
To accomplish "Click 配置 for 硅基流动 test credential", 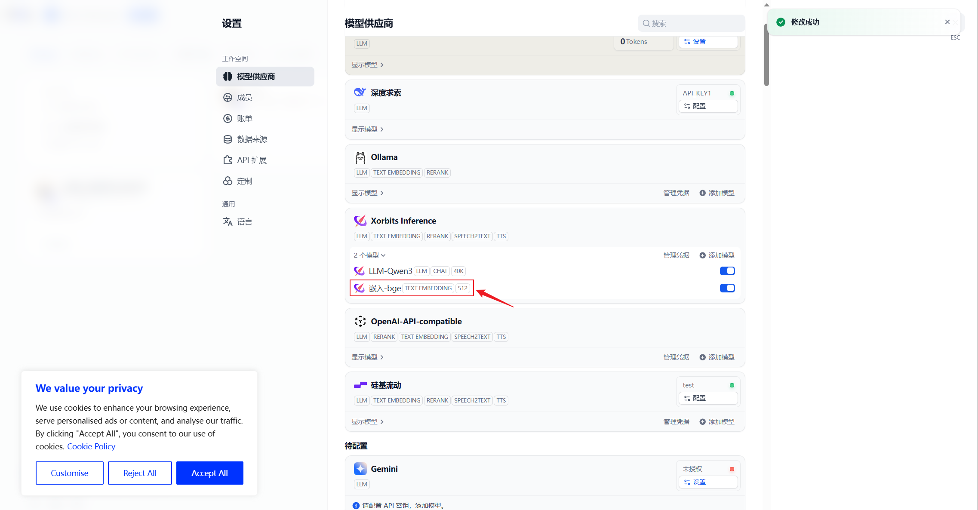I will click(708, 398).
